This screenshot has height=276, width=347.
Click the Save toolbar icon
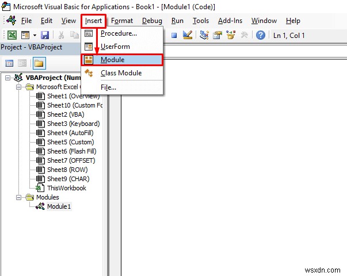click(45, 35)
